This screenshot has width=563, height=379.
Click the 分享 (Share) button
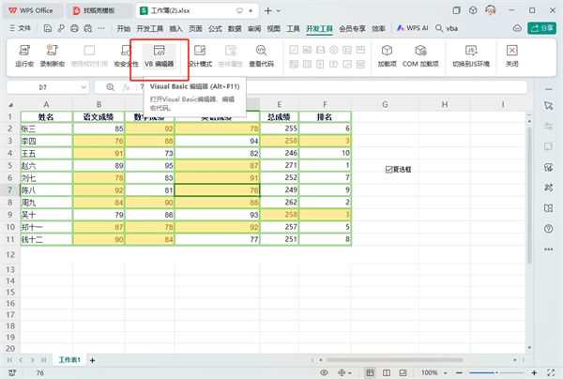click(542, 29)
